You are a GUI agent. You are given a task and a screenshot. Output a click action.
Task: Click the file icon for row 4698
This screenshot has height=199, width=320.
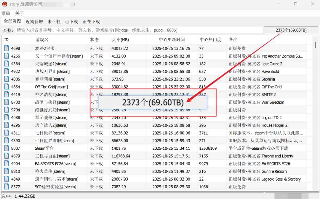[7, 48]
